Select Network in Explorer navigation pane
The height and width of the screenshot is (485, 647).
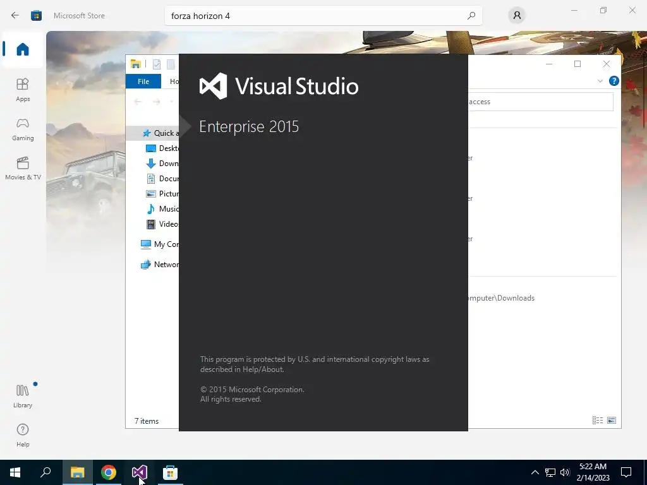pyautogui.click(x=160, y=265)
